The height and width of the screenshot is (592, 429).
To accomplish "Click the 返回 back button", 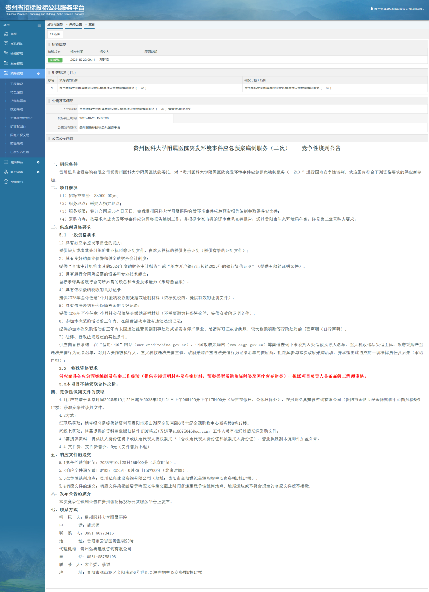I will (55, 34).
